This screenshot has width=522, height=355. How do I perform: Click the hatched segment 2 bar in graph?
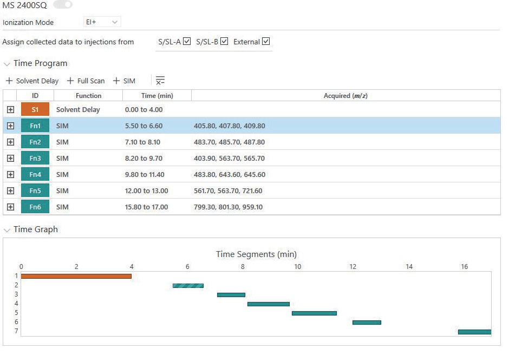pos(188,286)
